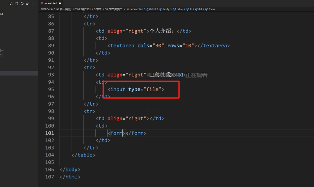Click the opening td tag on line 100
The image size is (314, 187).
[x=101, y=126]
